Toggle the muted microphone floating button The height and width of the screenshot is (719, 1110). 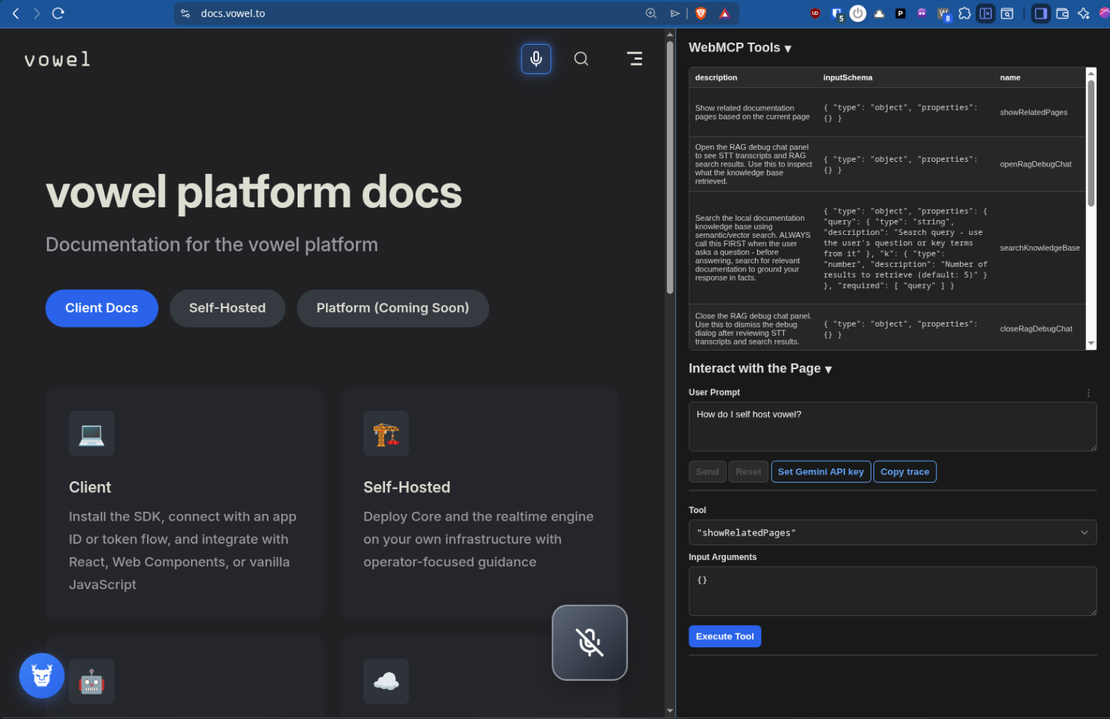click(589, 642)
